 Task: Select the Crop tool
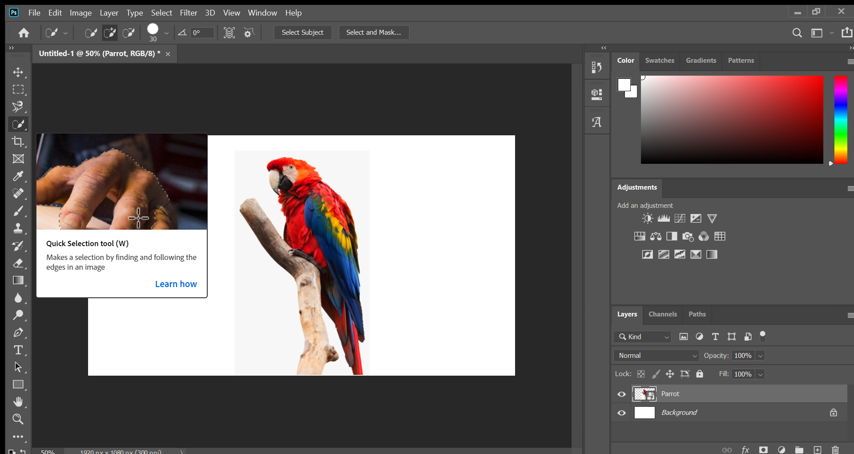click(x=19, y=142)
